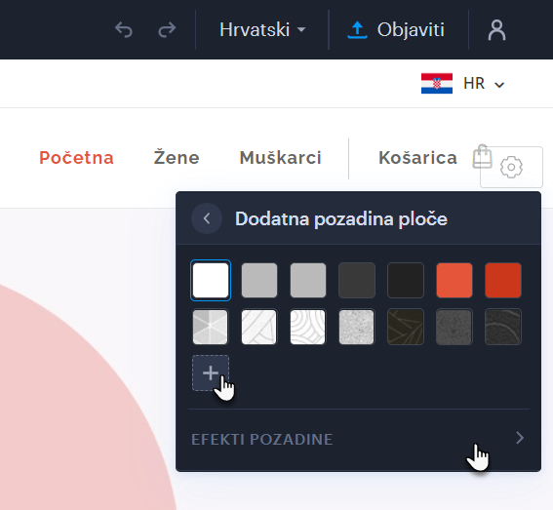Expand the Efekti pozadine section
The height and width of the screenshot is (510, 553).
[x=359, y=439]
